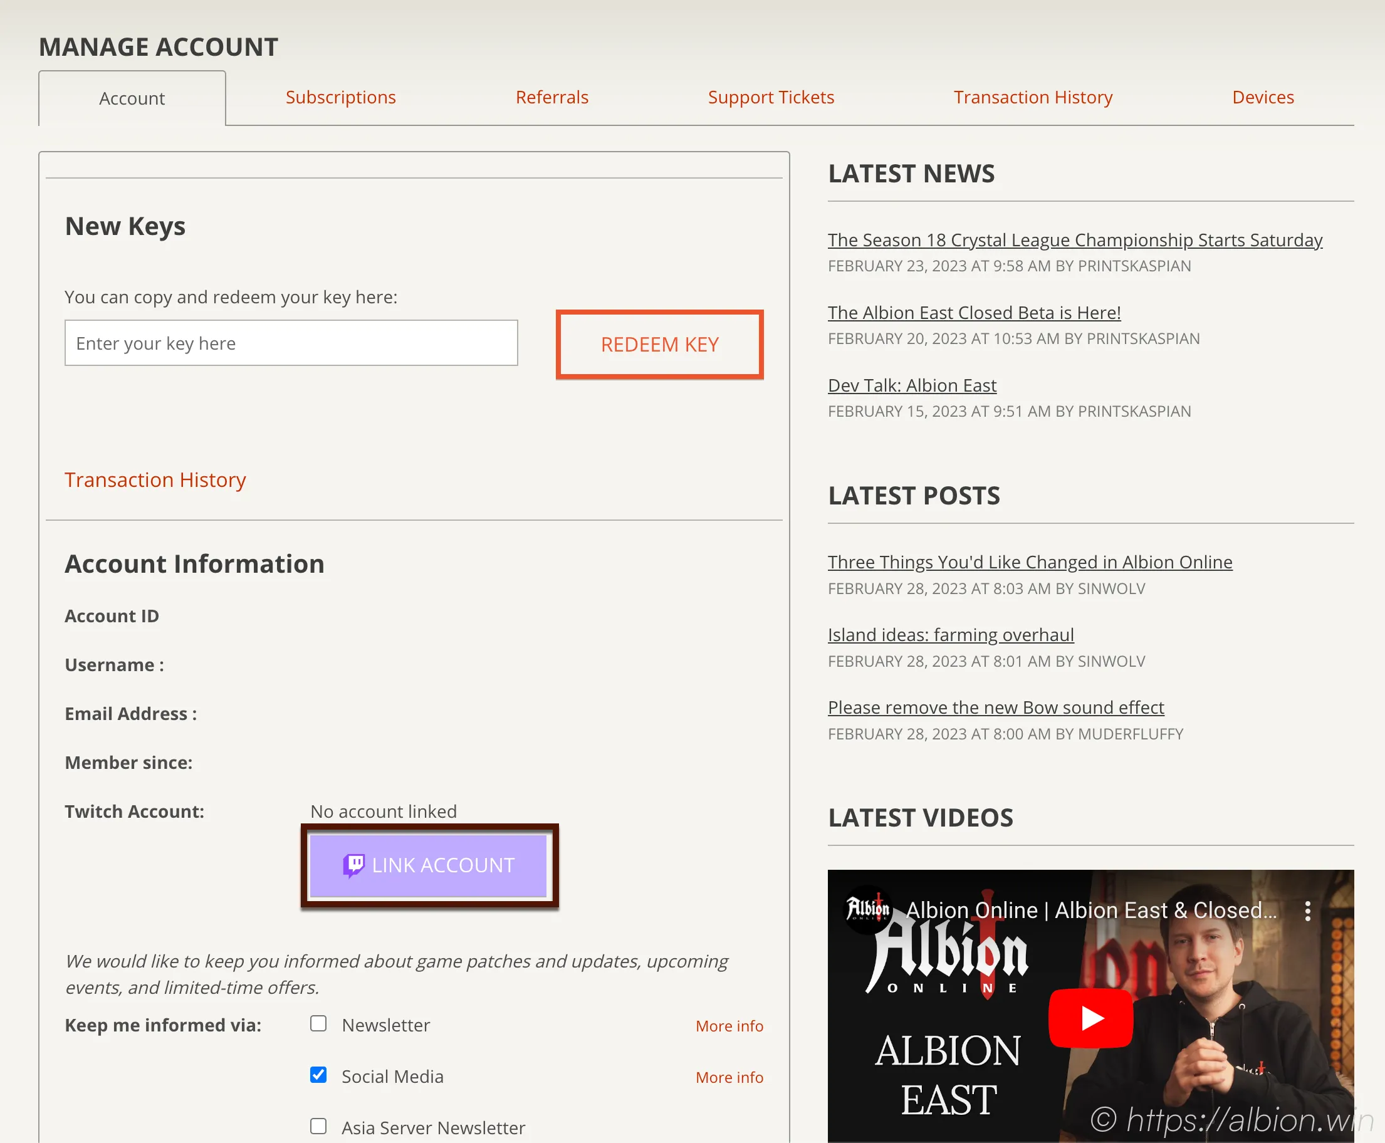Select the Transaction History tab at top
This screenshot has width=1385, height=1143.
point(1033,98)
